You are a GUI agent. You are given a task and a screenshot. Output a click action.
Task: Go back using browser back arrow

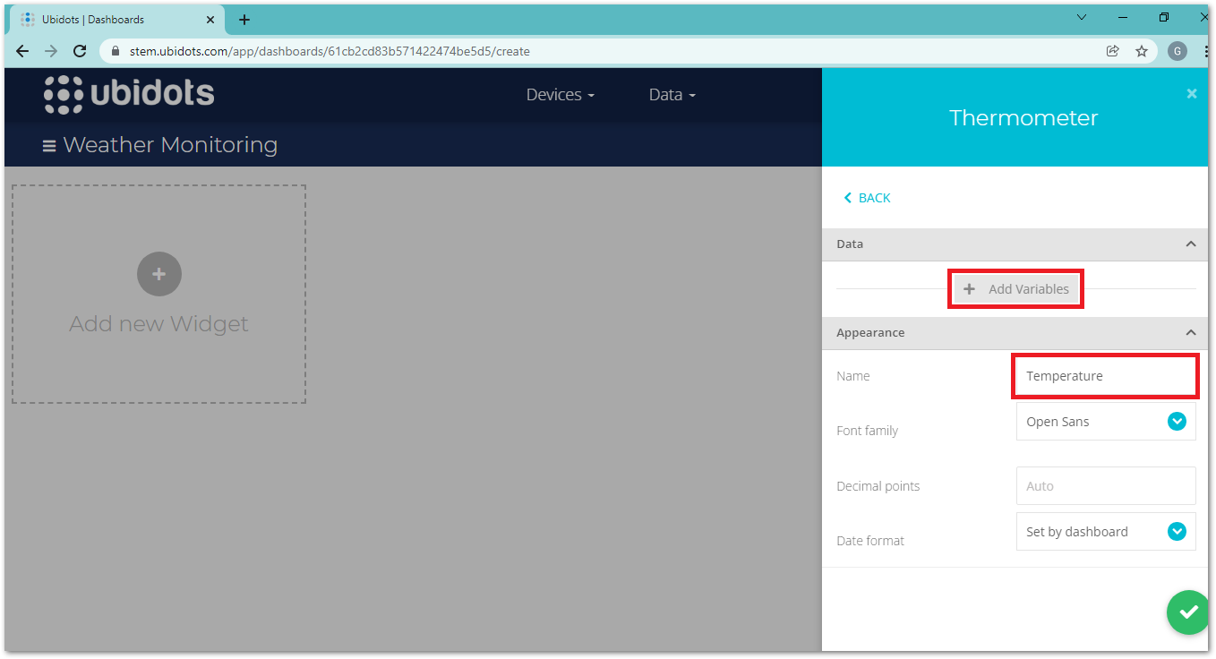(x=22, y=51)
